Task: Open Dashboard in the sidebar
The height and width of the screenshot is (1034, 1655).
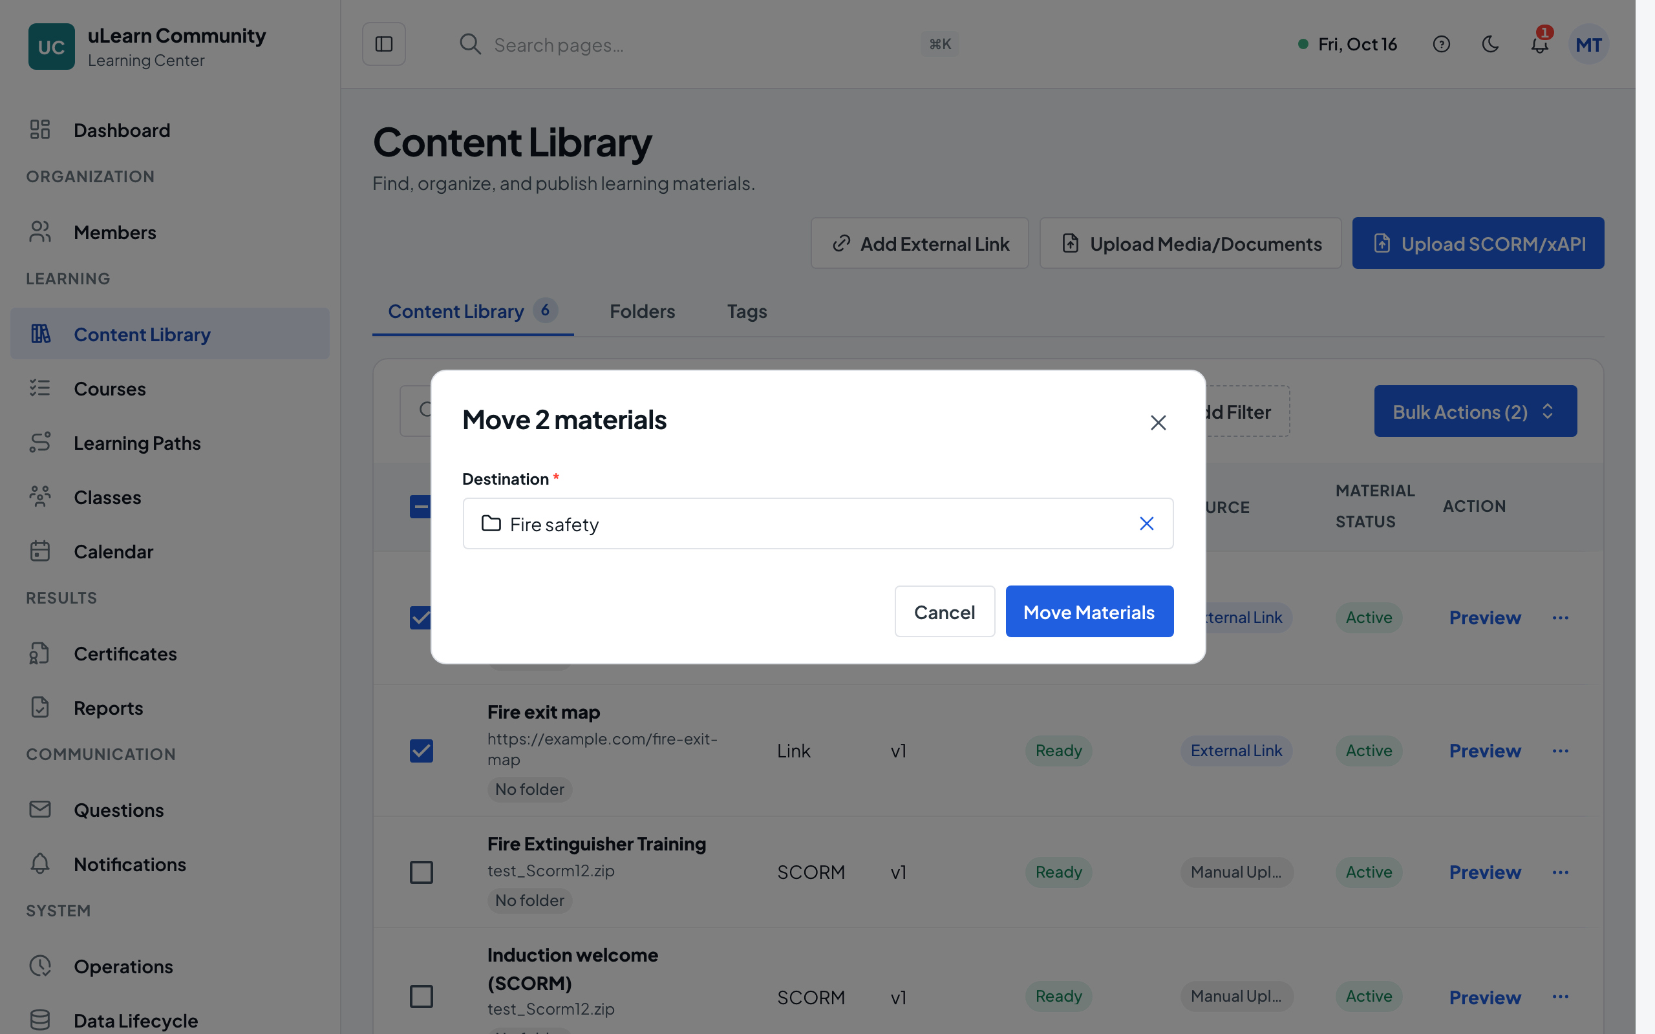Action: point(169,130)
